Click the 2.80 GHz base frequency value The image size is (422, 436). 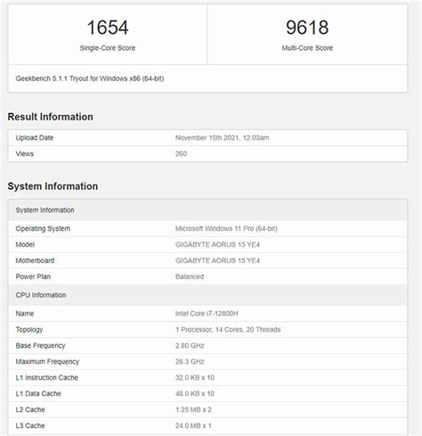(190, 346)
